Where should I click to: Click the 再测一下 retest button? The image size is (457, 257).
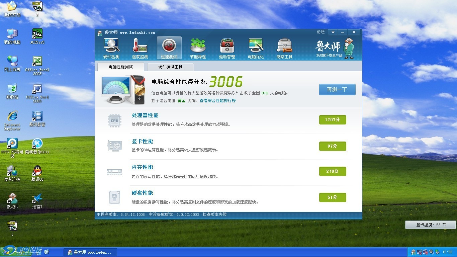click(337, 90)
